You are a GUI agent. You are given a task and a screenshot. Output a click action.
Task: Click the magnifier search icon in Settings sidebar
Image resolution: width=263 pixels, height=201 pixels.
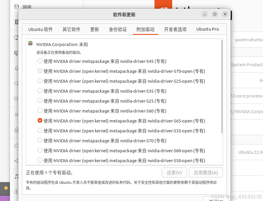pyautogui.click(x=17, y=83)
